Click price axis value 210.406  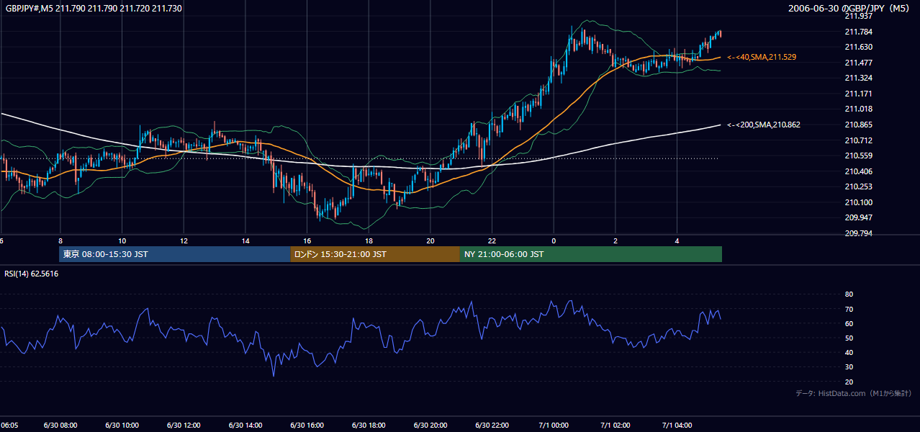point(858,171)
